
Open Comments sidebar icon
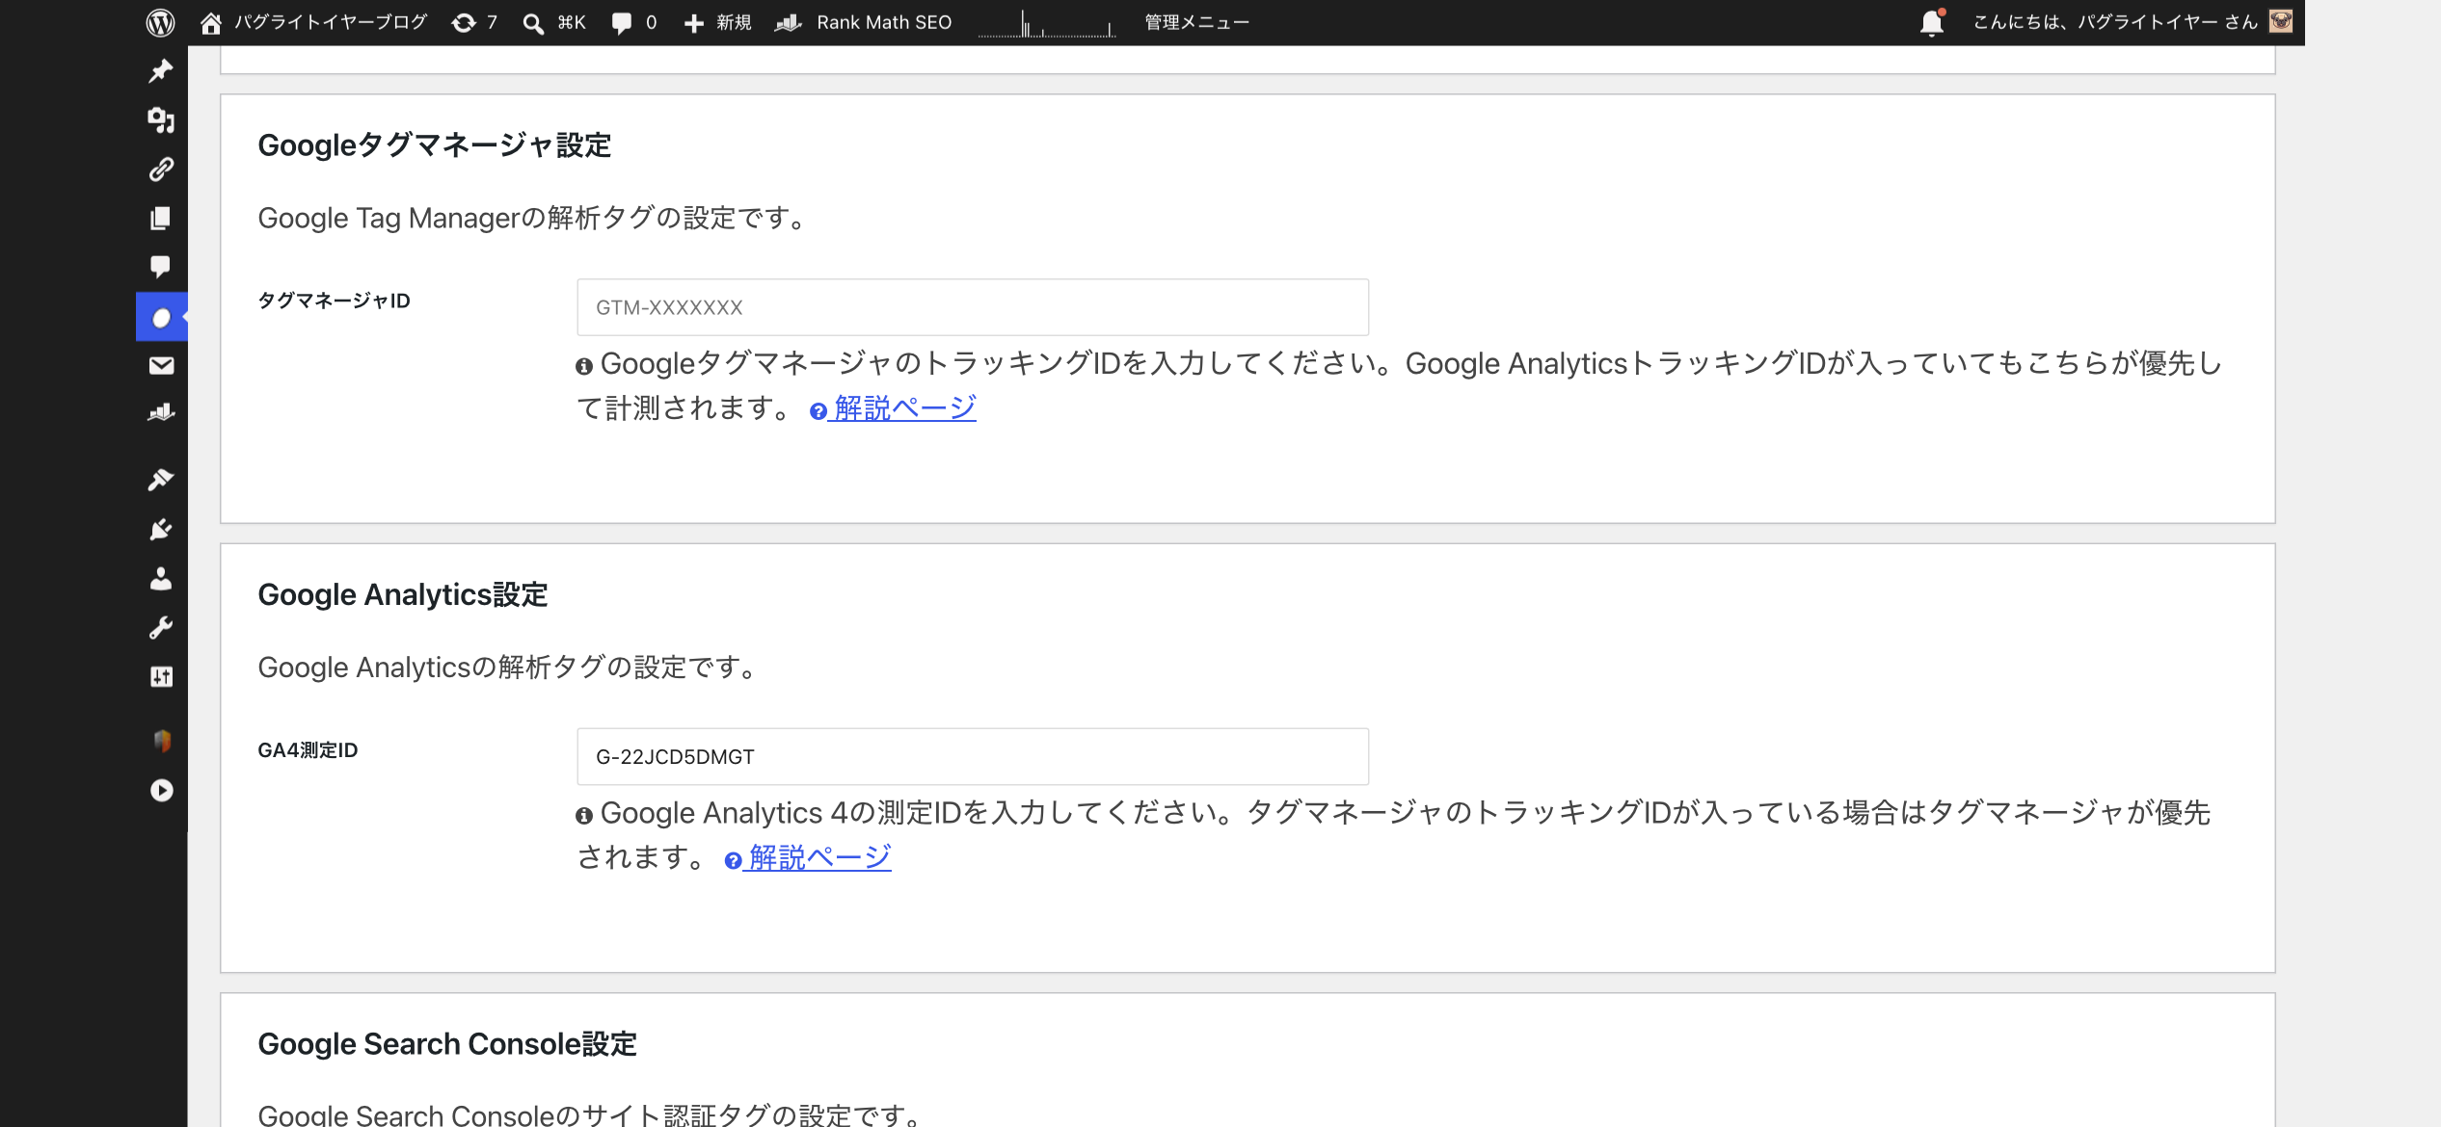tap(161, 266)
